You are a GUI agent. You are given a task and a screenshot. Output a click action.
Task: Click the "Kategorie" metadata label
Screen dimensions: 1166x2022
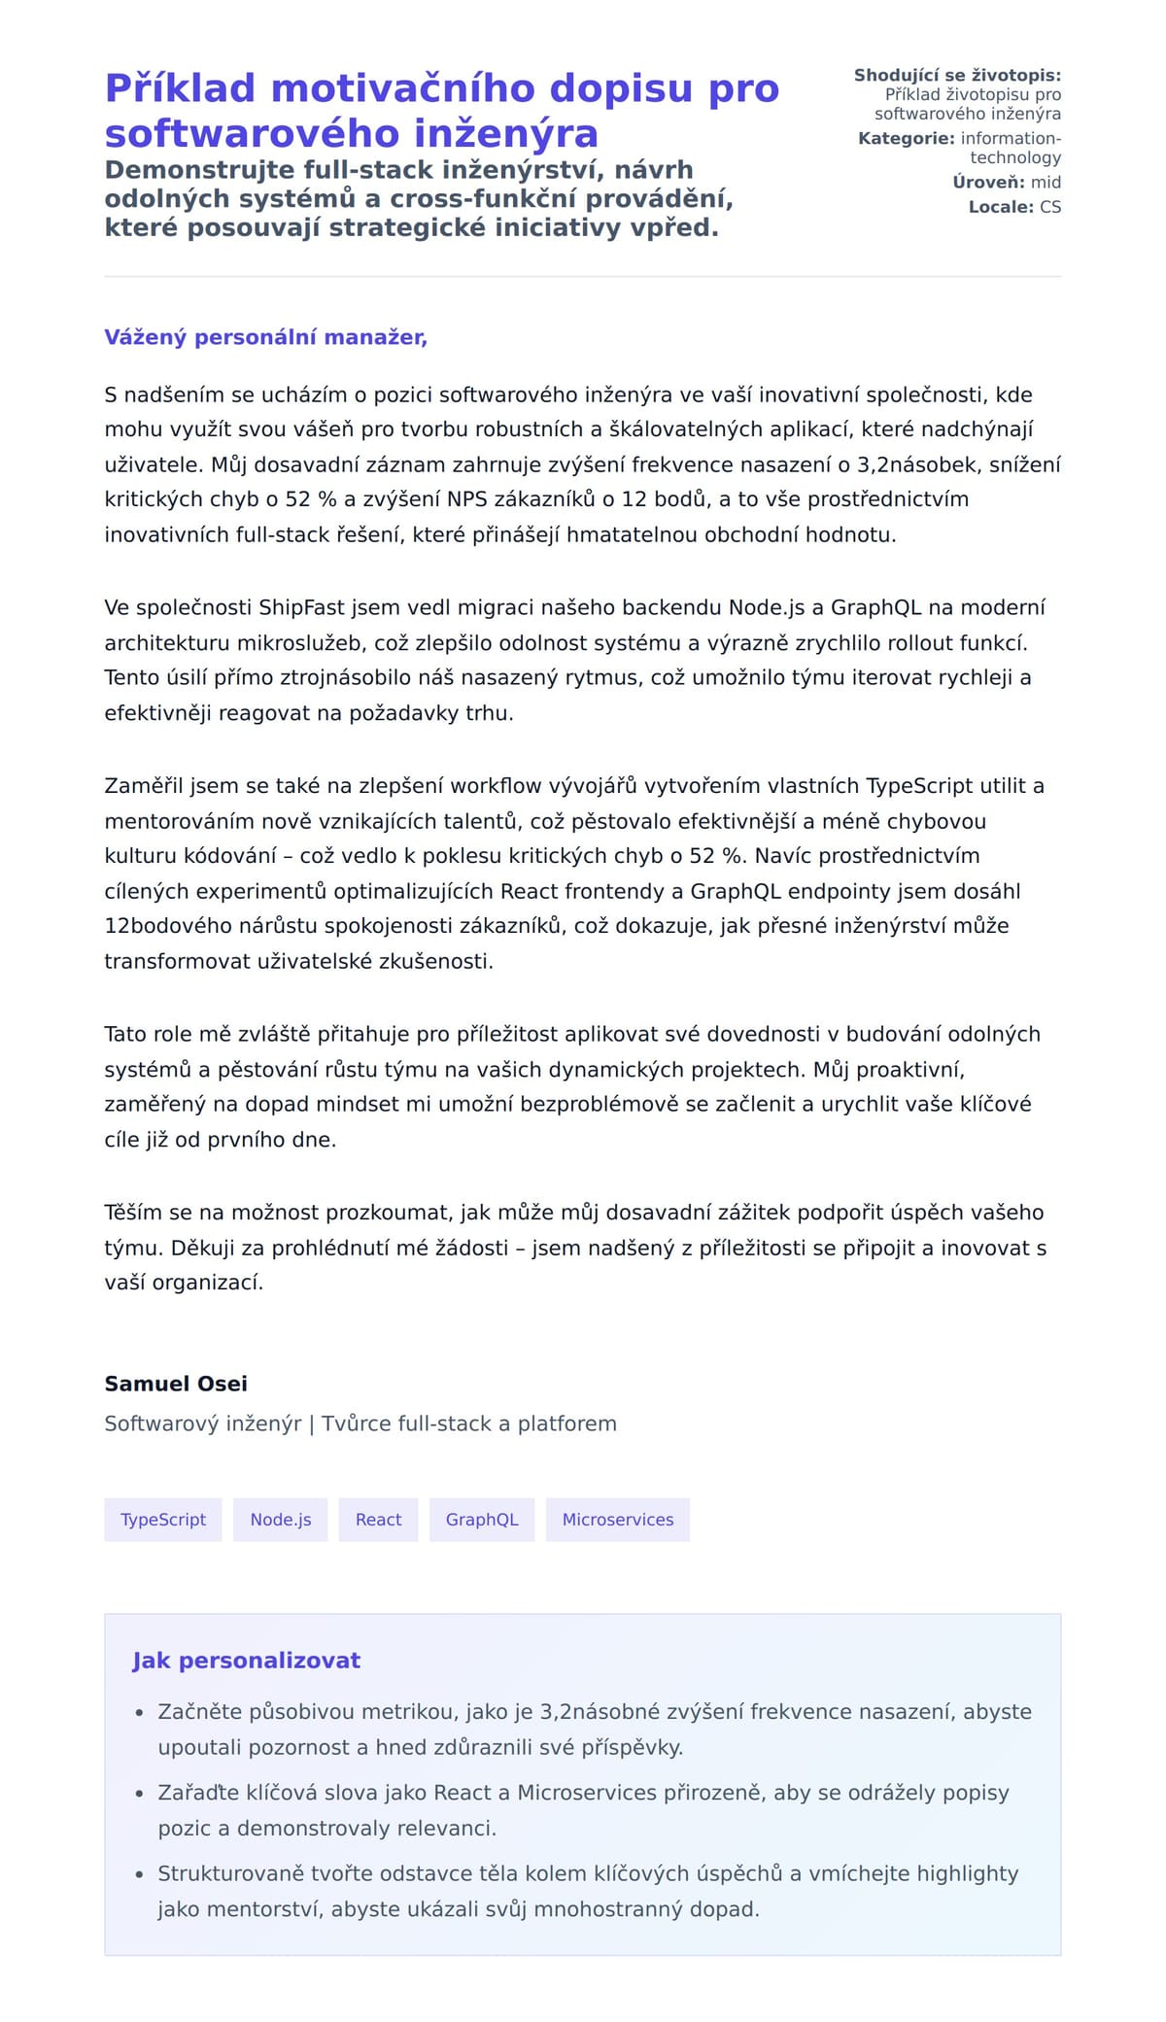pos(906,139)
